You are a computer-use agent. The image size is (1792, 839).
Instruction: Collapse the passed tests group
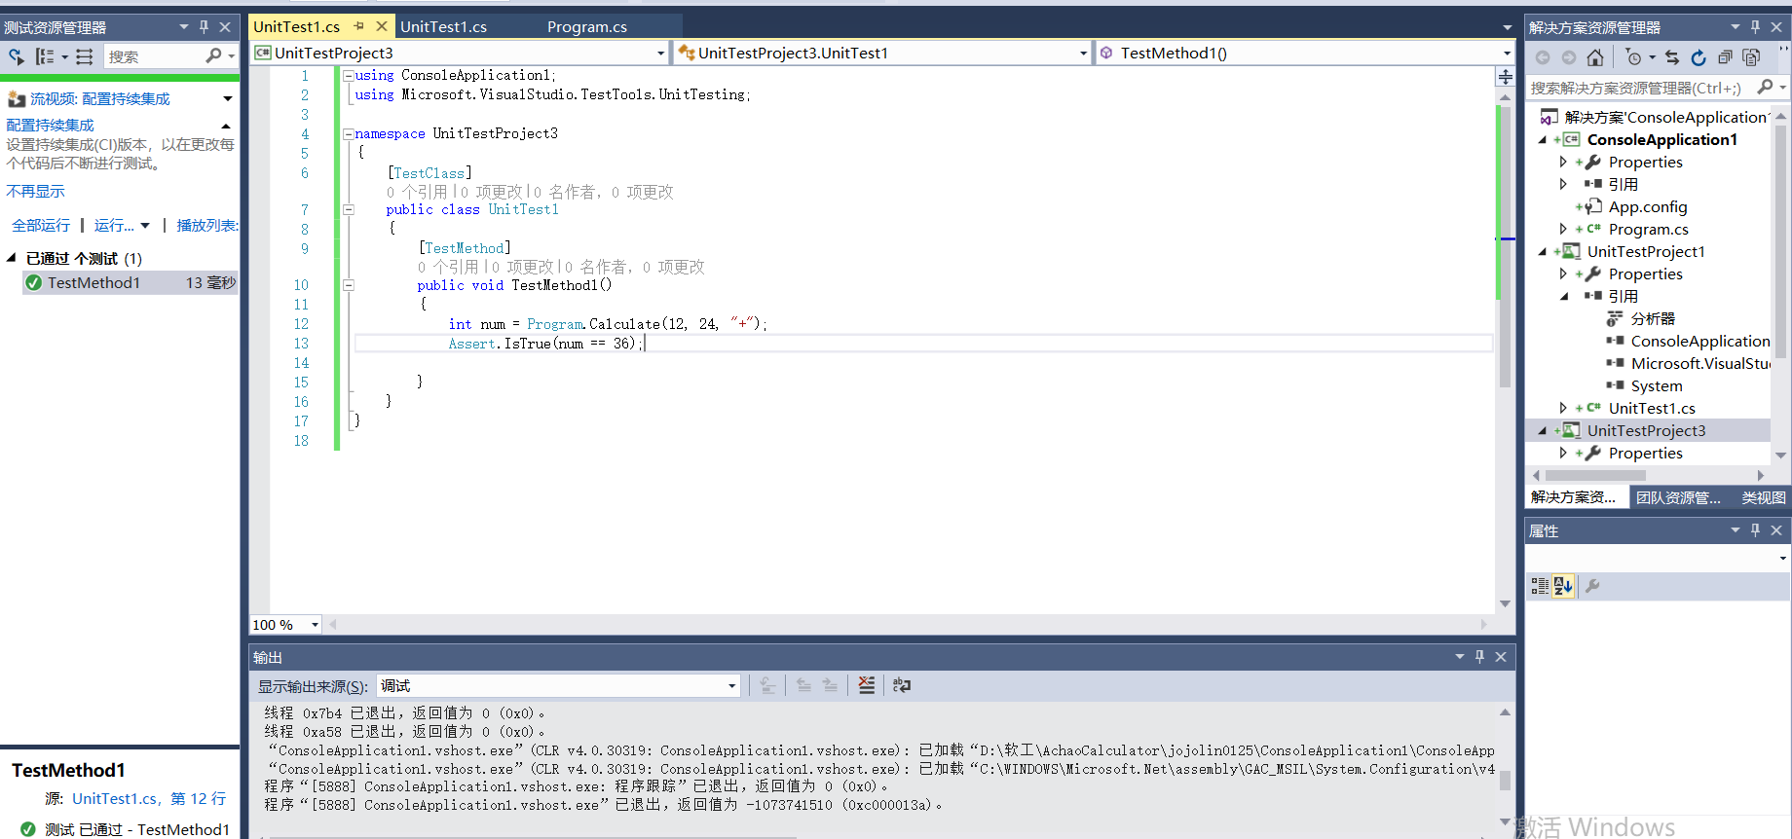tap(12, 258)
